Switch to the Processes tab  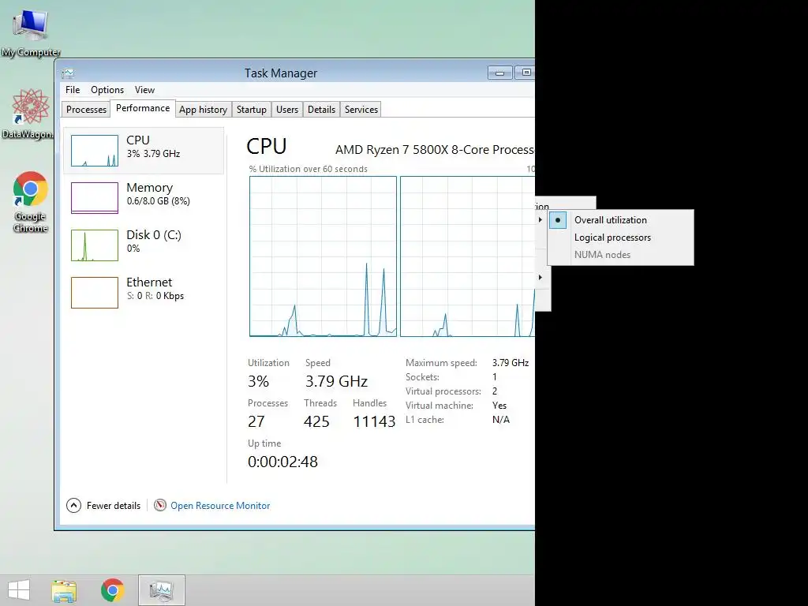click(x=86, y=109)
